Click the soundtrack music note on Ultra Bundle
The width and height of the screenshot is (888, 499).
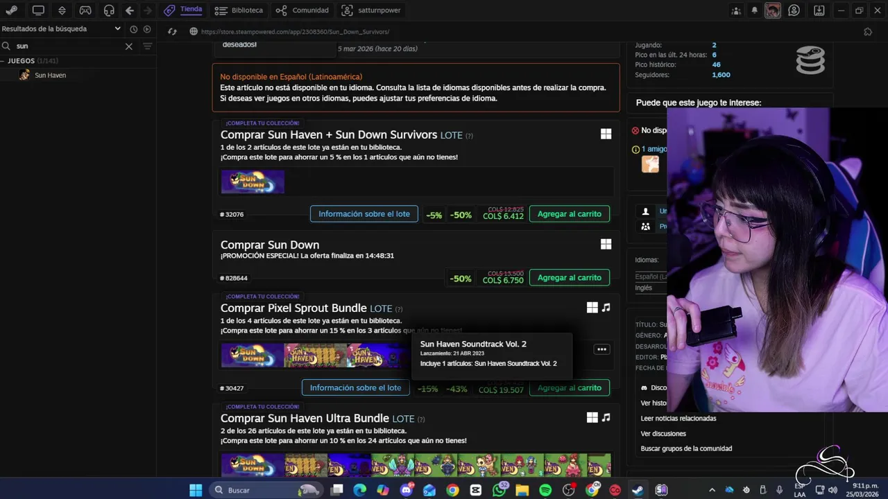click(x=606, y=417)
